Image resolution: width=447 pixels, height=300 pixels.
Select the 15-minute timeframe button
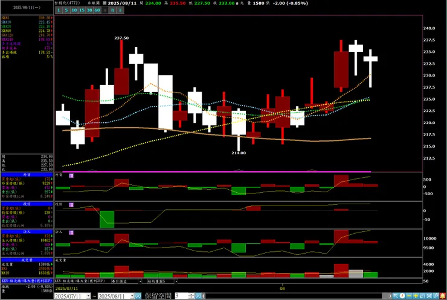coord(82,10)
